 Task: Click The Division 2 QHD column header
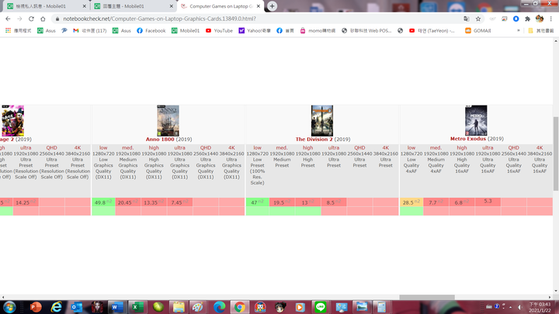359,148
